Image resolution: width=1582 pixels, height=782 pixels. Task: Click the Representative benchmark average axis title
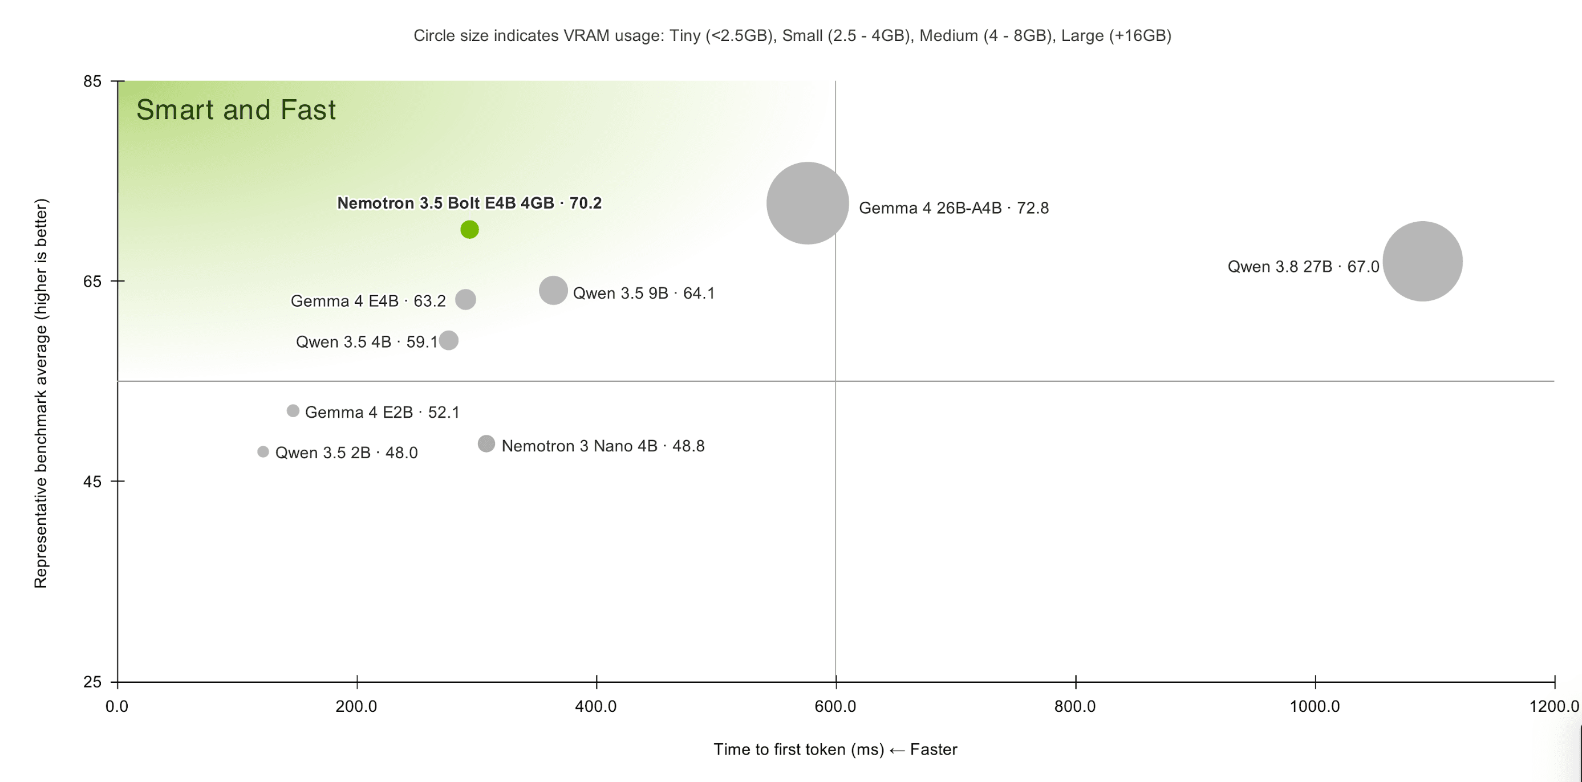(40, 393)
